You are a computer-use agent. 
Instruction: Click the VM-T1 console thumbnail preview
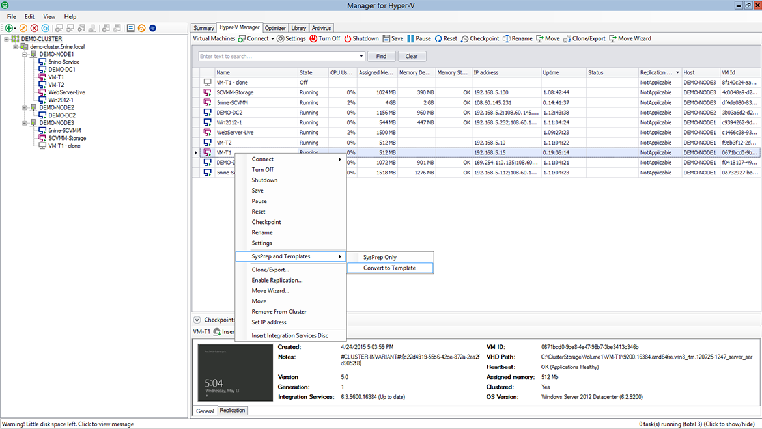[234, 373]
